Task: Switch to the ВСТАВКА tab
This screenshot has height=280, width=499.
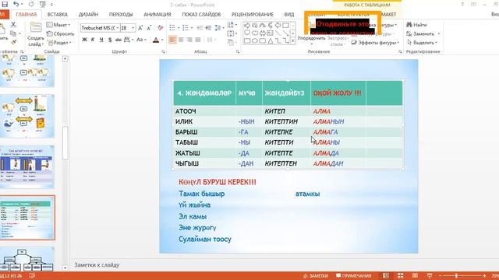Action: 57,14
